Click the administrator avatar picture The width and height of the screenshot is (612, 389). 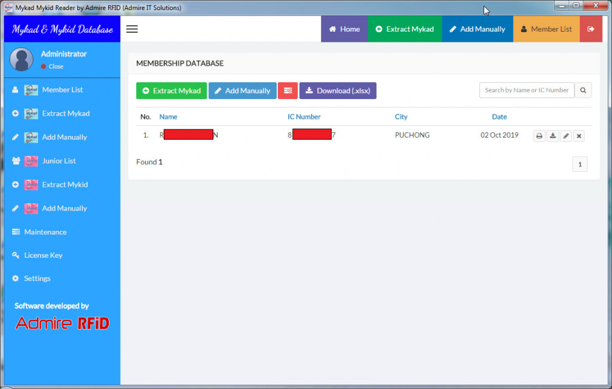coord(22,59)
